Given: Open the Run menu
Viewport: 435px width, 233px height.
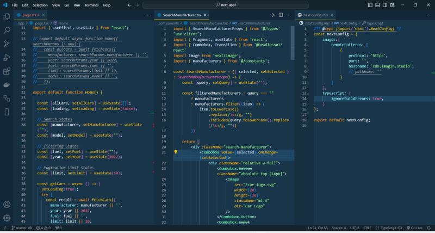Looking at the screenshot, I should (77, 5).
